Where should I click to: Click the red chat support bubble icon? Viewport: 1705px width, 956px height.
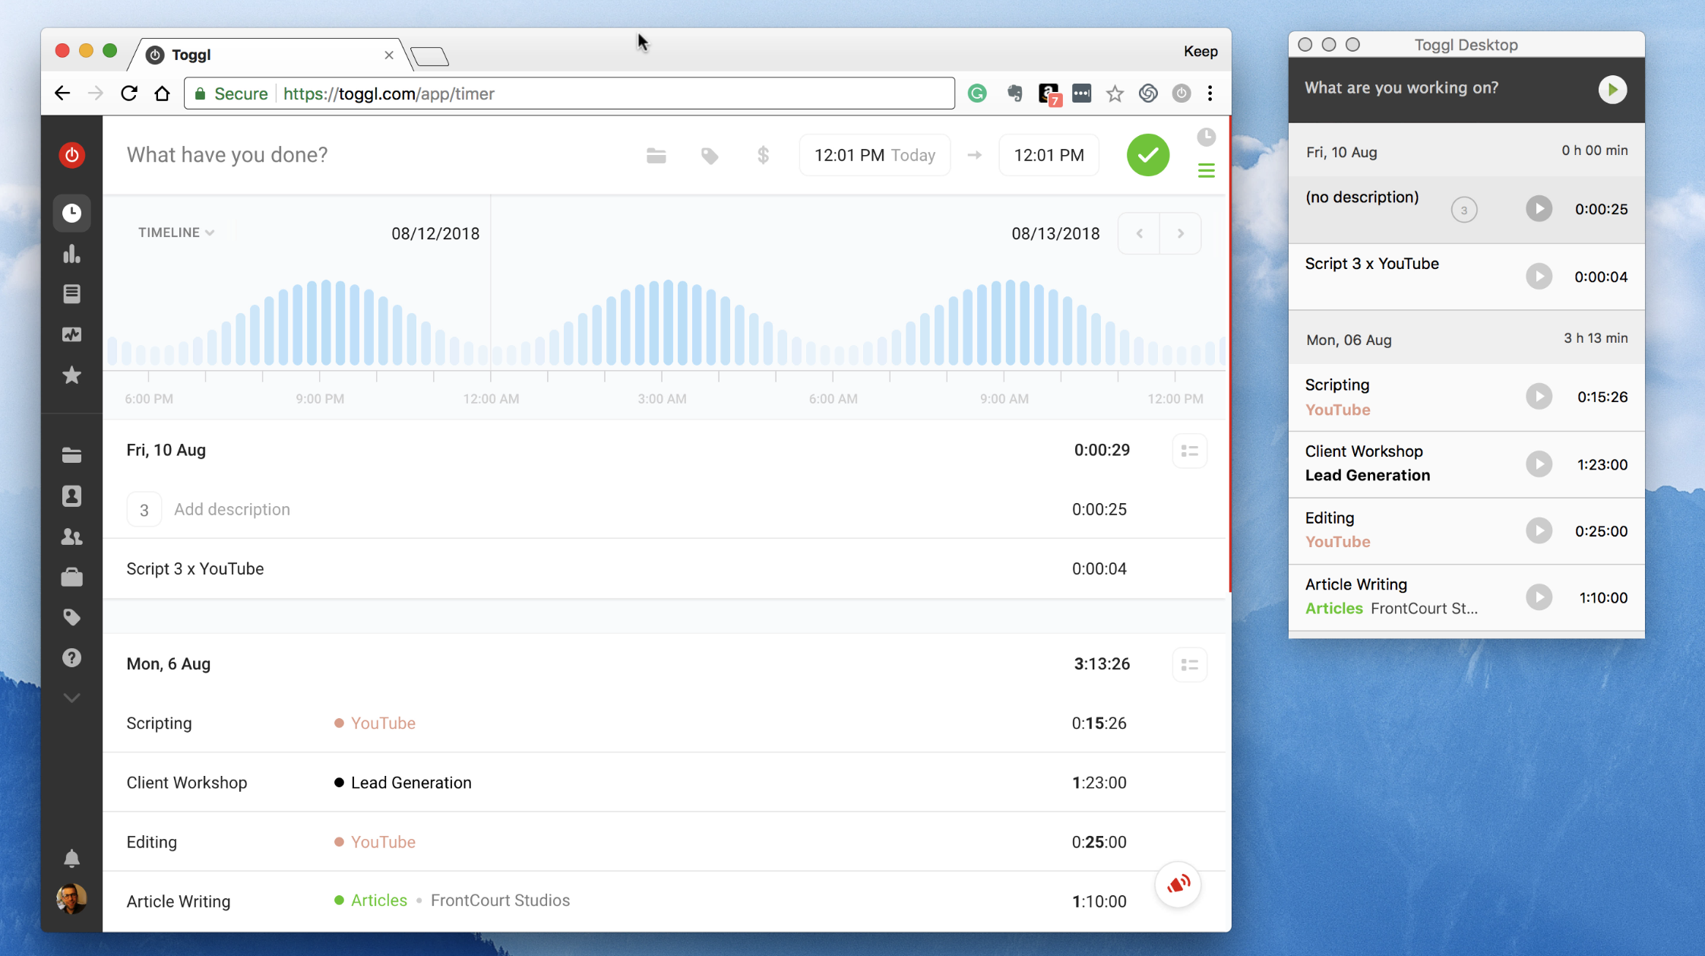tap(1178, 884)
